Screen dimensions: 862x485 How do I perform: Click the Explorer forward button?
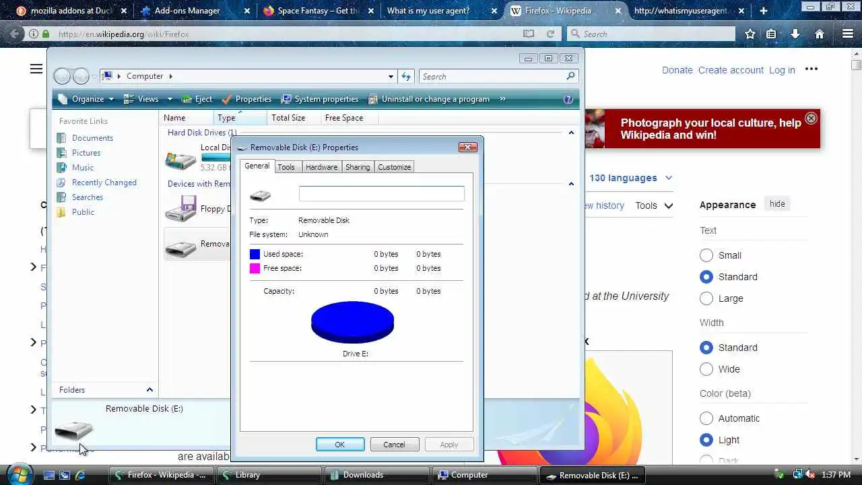(81, 76)
